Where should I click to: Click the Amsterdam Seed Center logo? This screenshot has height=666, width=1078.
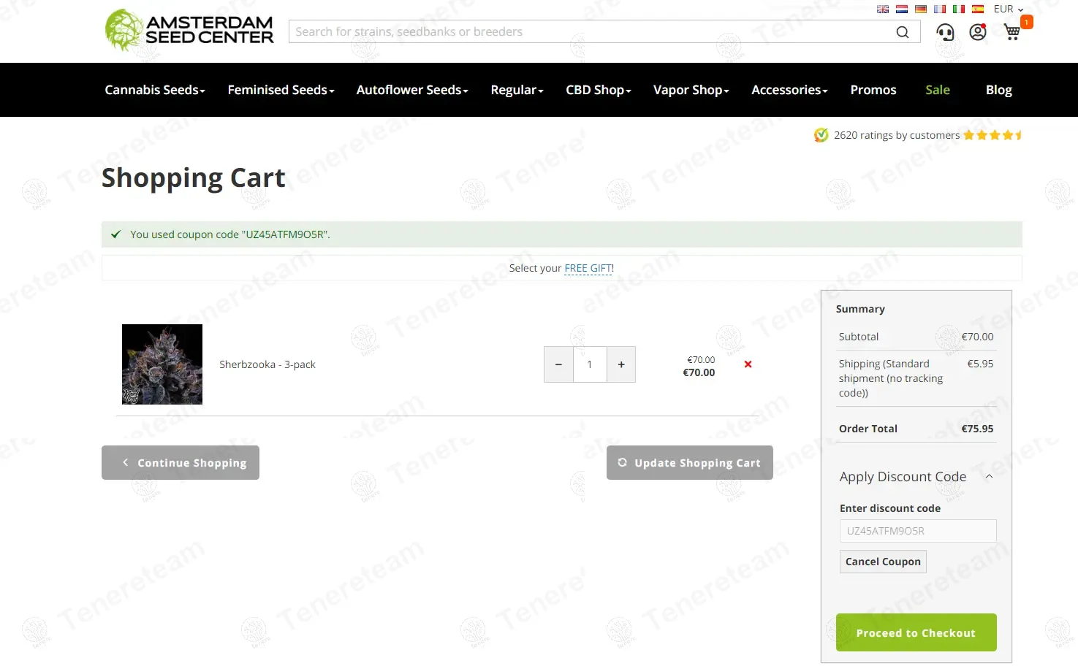click(x=189, y=31)
